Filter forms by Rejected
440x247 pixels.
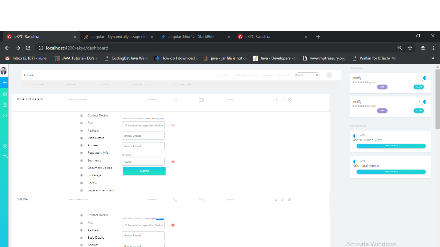pyautogui.click(x=267, y=75)
